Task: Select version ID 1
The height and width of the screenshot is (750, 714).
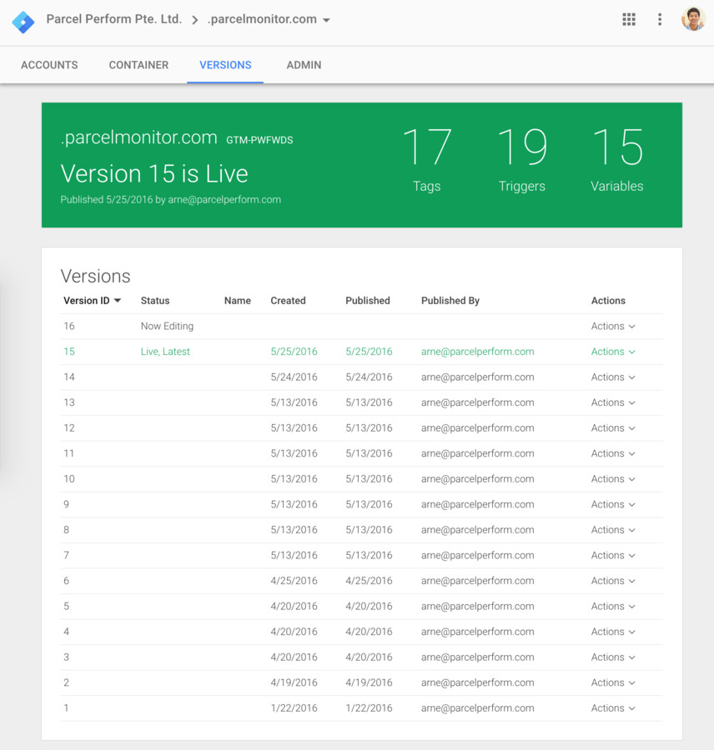Action: (66, 707)
